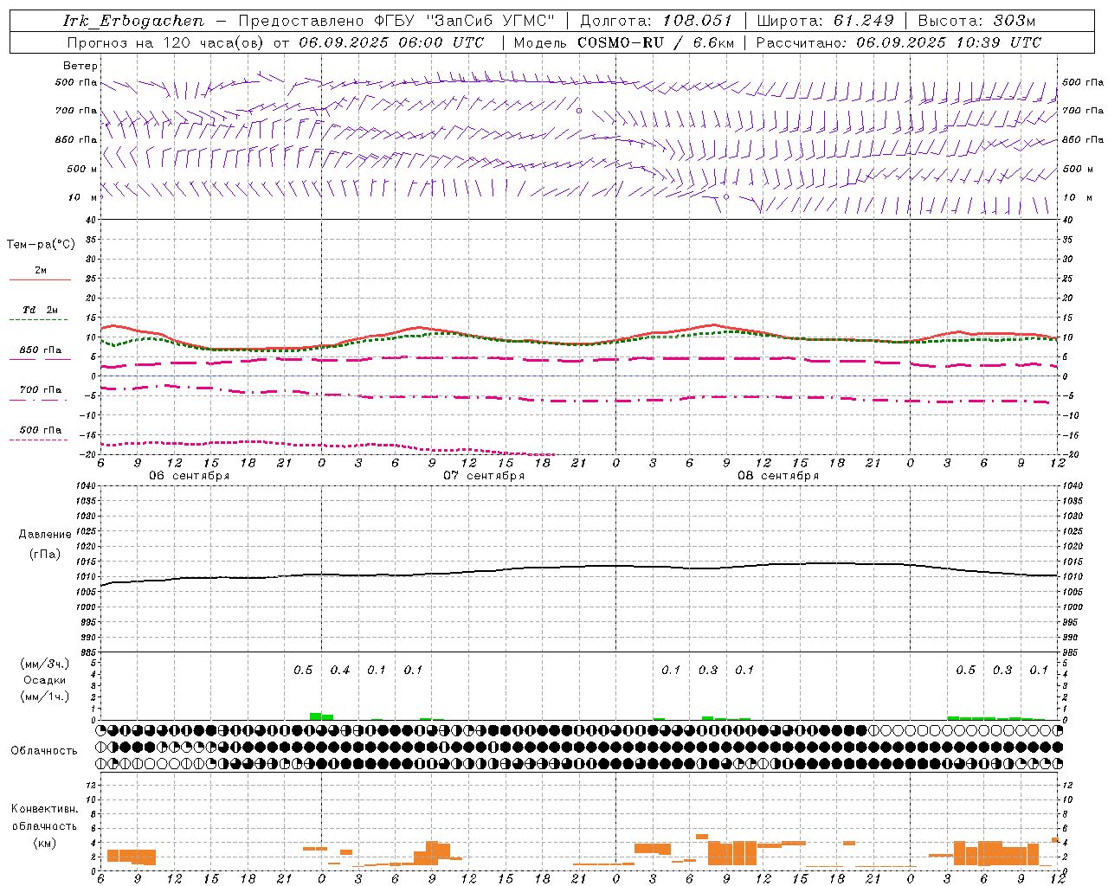Click the (мм/1ч.) precipitation unit label
This screenshot has height=886, width=1108.
pos(45,697)
